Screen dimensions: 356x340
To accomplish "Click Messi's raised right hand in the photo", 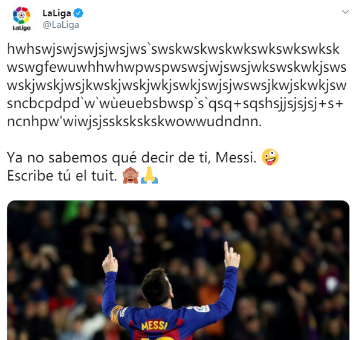I will pos(231,255).
